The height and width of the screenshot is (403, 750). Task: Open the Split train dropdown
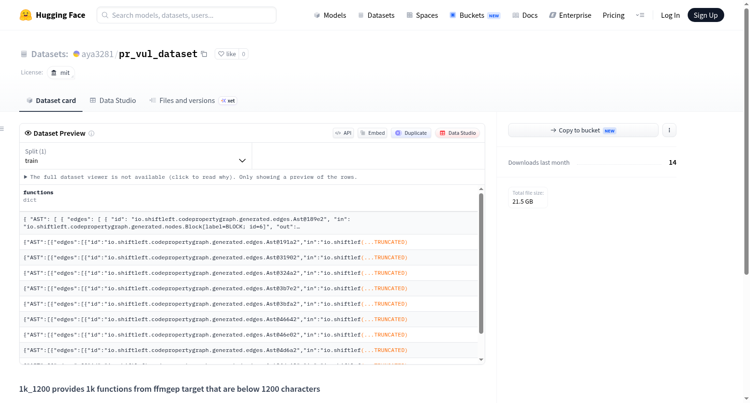(x=135, y=156)
